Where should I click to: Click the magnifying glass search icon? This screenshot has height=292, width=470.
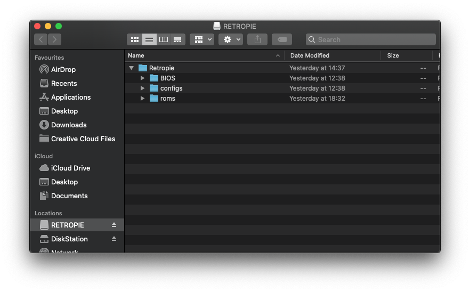[x=312, y=39]
